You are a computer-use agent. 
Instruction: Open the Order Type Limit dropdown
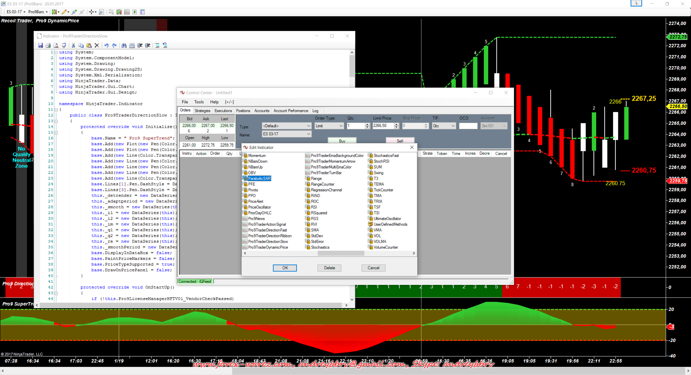click(x=341, y=126)
